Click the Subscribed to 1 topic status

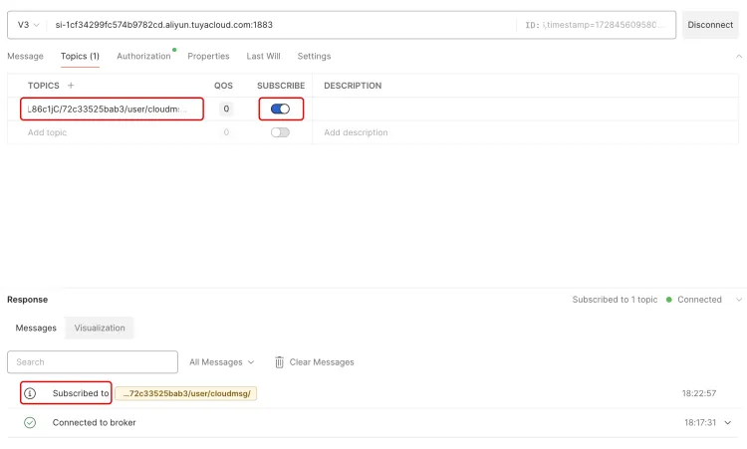tap(615, 300)
